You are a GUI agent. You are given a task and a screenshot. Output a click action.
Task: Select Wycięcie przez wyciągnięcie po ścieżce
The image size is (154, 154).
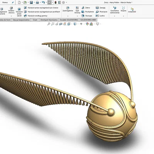tap(41, 8)
